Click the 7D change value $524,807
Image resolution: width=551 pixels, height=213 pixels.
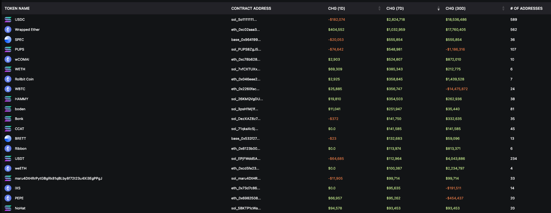point(394,59)
